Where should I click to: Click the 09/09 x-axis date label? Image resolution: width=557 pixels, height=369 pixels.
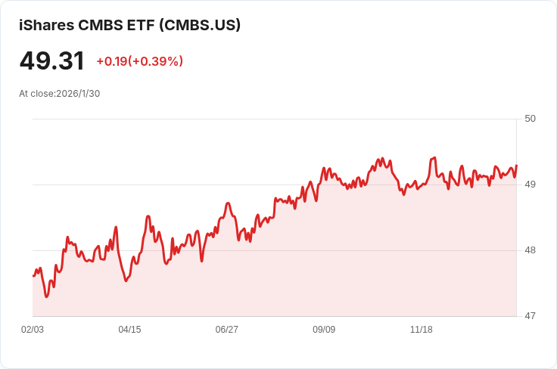324,330
